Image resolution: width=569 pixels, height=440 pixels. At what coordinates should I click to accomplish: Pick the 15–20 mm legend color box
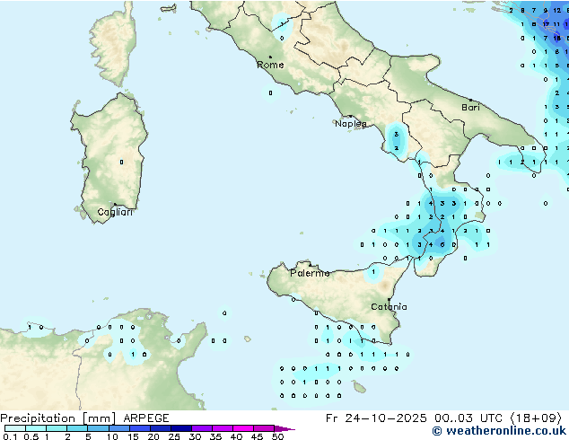[x=139, y=428]
